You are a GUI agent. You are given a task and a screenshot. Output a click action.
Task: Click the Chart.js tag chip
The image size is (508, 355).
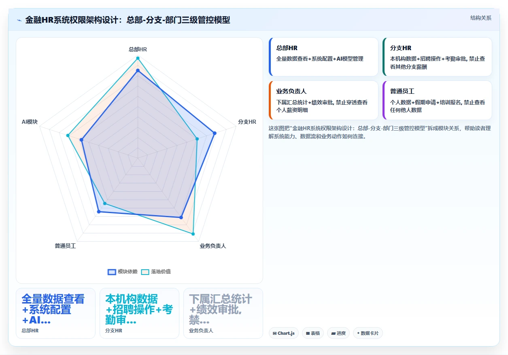click(x=284, y=333)
